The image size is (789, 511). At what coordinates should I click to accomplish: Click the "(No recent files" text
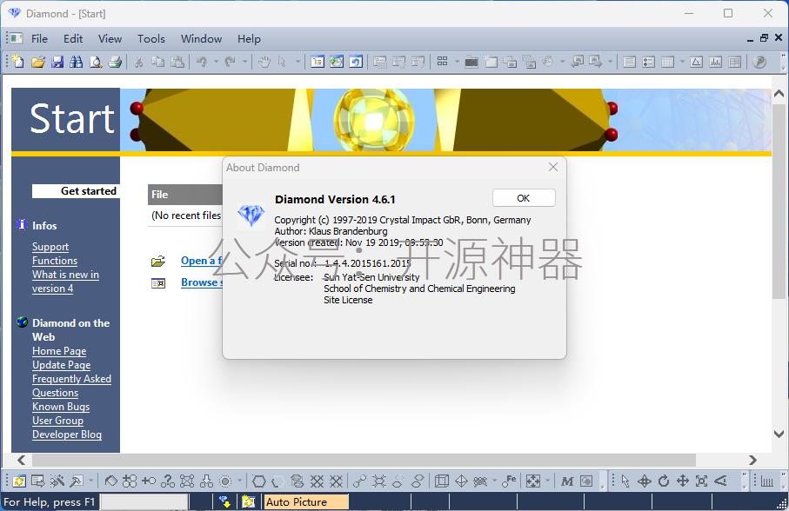(x=186, y=216)
